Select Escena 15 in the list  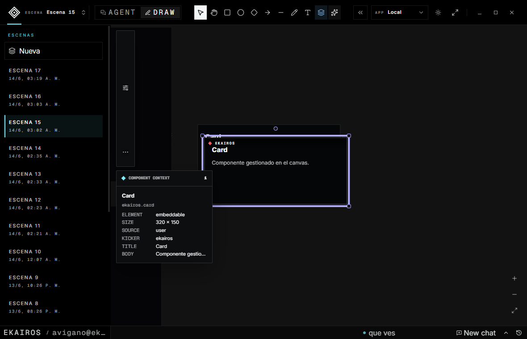tap(54, 126)
